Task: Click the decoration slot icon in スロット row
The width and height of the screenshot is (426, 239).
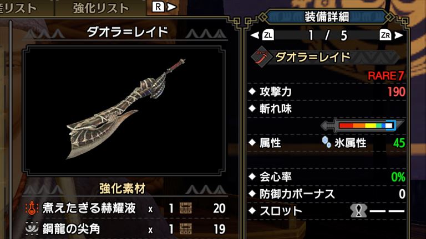Action: (x=359, y=211)
